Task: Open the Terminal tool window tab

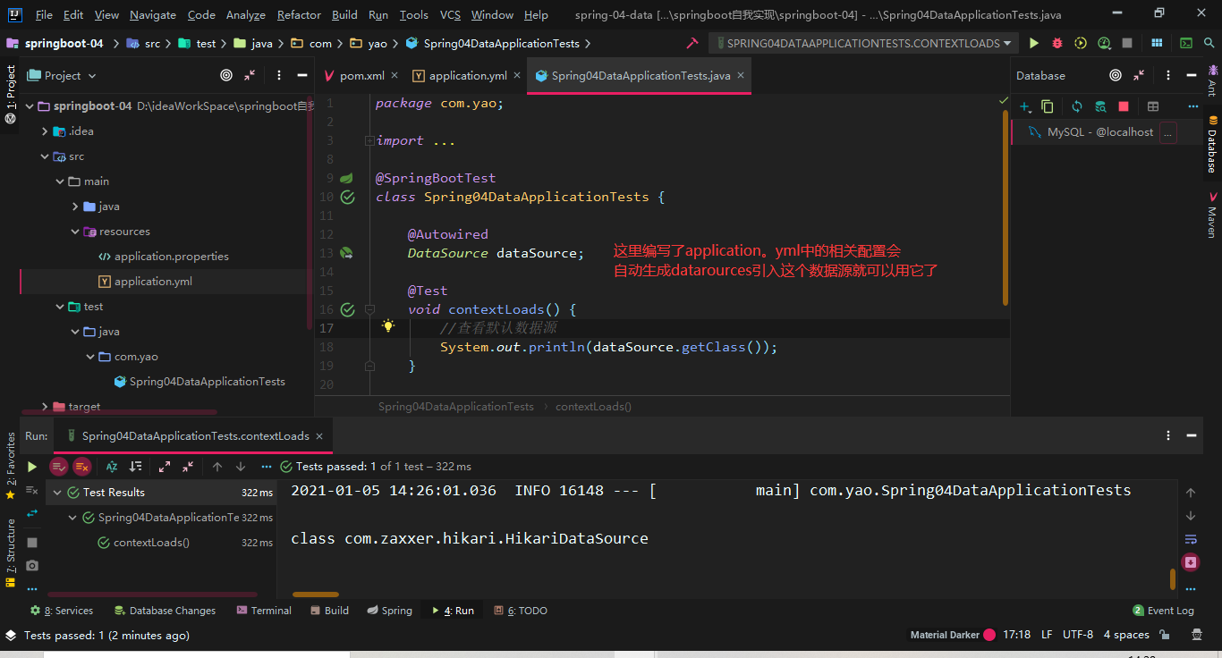Action: point(265,611)
